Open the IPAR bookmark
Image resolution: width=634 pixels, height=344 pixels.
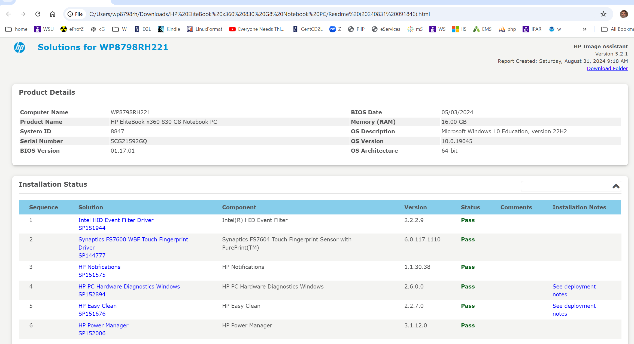pos(532,29)
